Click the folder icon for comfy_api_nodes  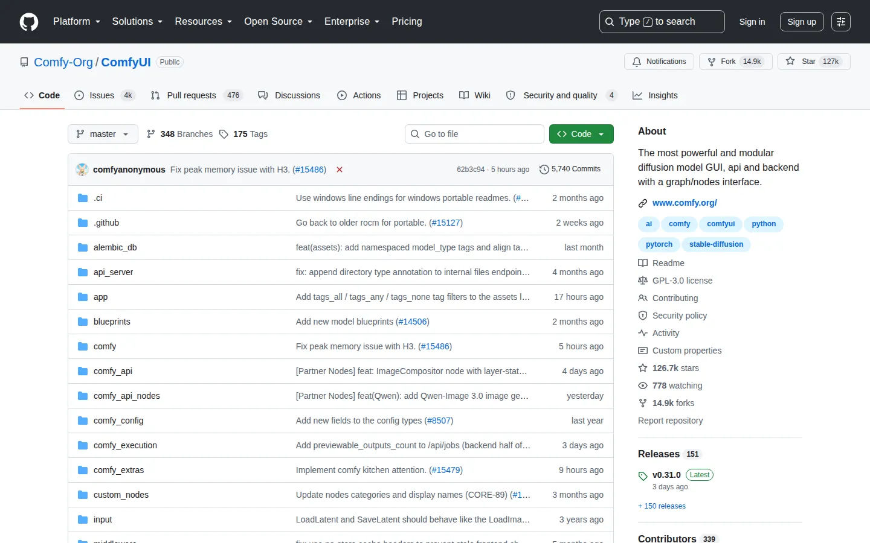pyautogui.click(x=83, y=396)
